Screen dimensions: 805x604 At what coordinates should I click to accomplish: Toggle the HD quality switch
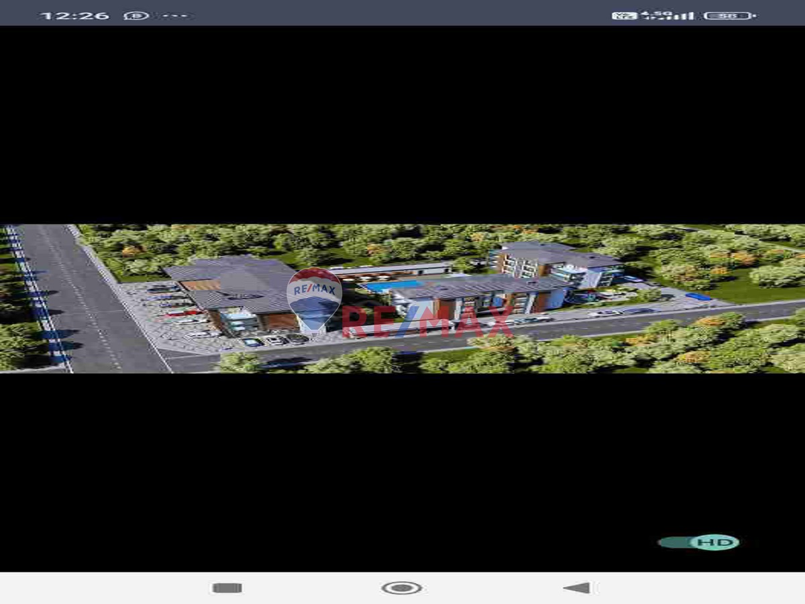[x=698, y=542]
